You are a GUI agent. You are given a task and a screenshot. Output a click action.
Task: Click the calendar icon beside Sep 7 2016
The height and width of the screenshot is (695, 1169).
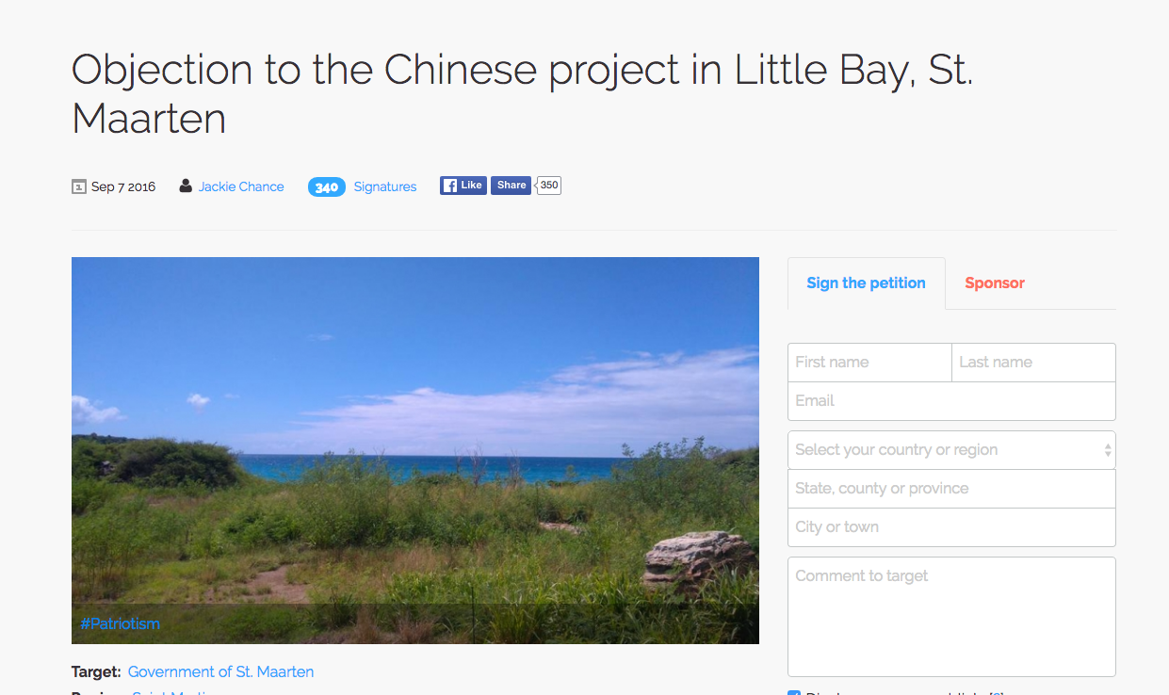point(79,186)
